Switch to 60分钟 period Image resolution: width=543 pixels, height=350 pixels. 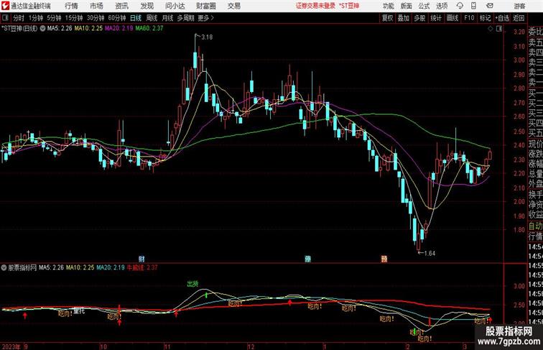[x=117, y=18]
